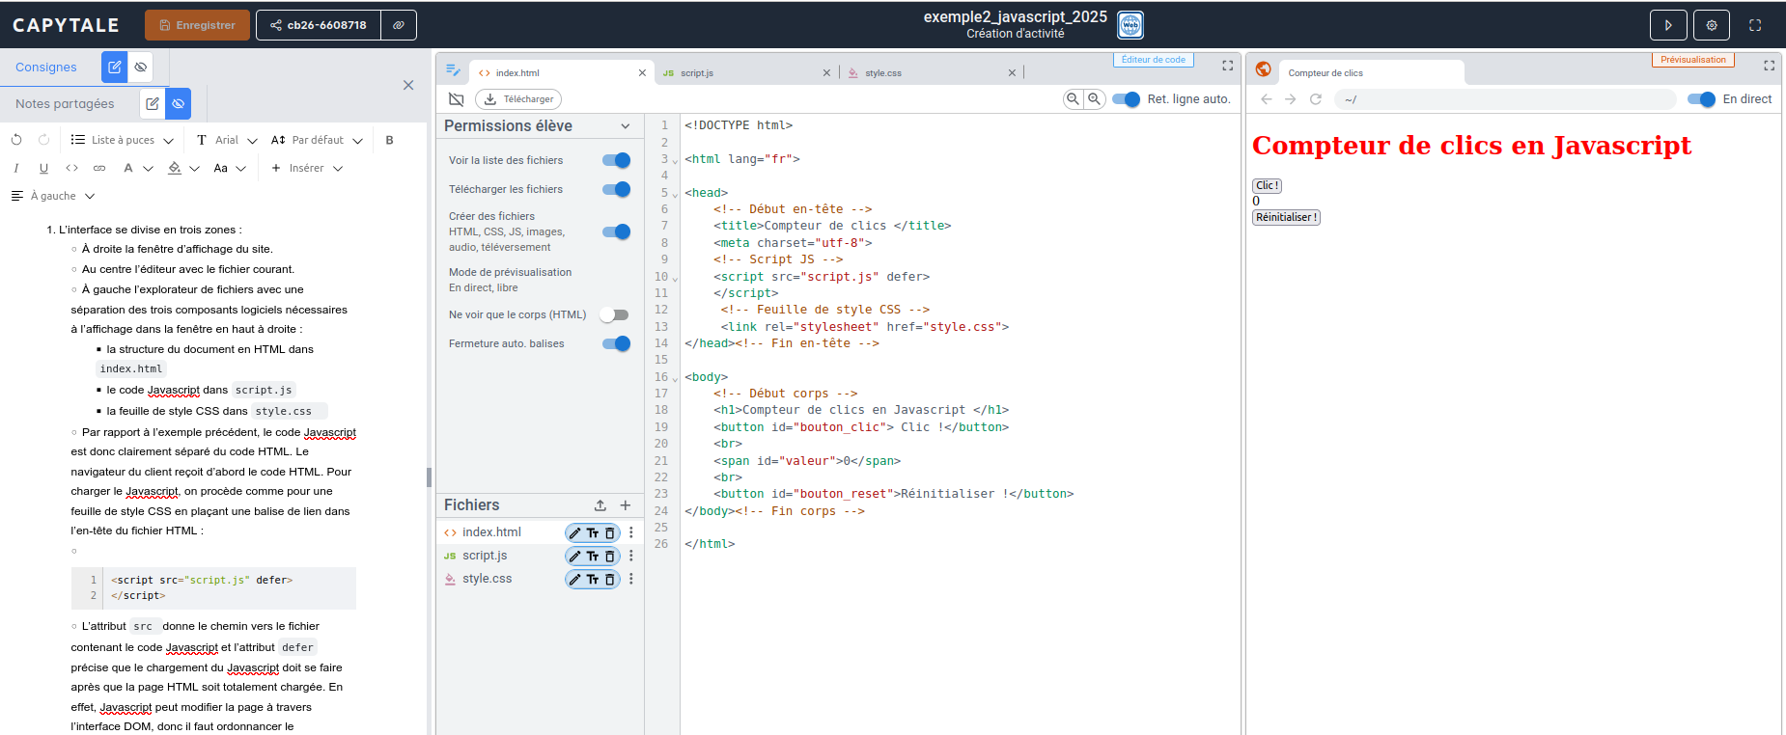Image resolution: width=1786 pixels, height=735 pixels.
Task: Zoom out in the code editor
Action: tap(1073, 98)
